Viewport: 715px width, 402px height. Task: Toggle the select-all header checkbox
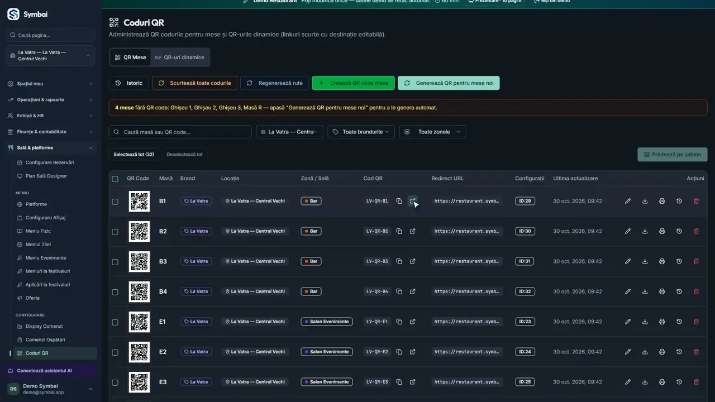[115, 179]
